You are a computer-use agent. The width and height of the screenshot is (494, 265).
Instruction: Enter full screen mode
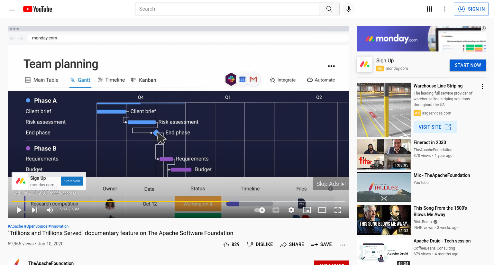tap(338, 210)
